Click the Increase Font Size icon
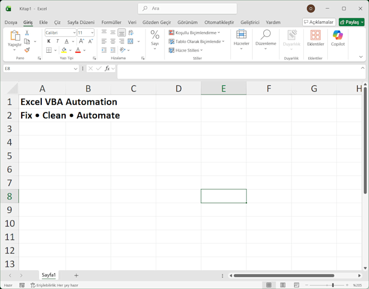 (x=81, y=41)
